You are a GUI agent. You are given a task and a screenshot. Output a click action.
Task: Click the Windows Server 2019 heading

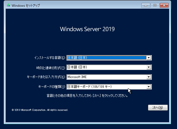pyautogui.click(x=87, y=29)
